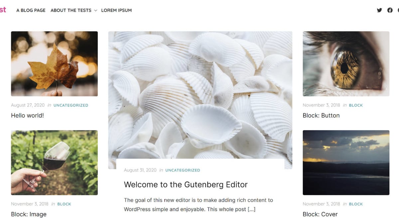Open the Twitter social icon

379,10
